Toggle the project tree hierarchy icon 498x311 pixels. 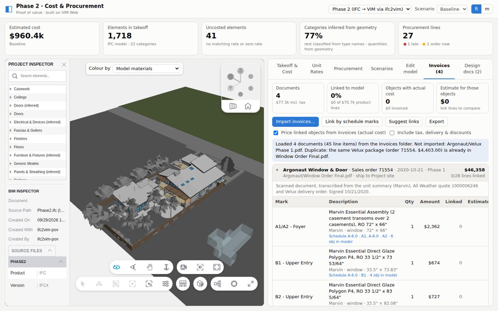(217, 284)
